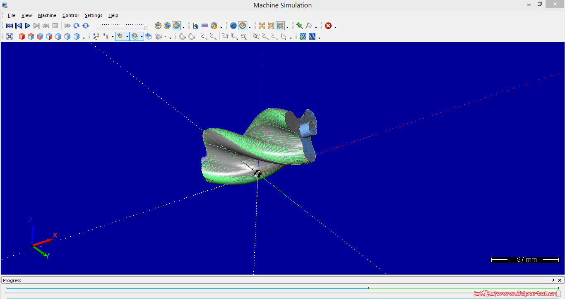Stop the simulation with the square button
Image resolution: width=565 pixels, height=299 pixels.
point(55,26)
